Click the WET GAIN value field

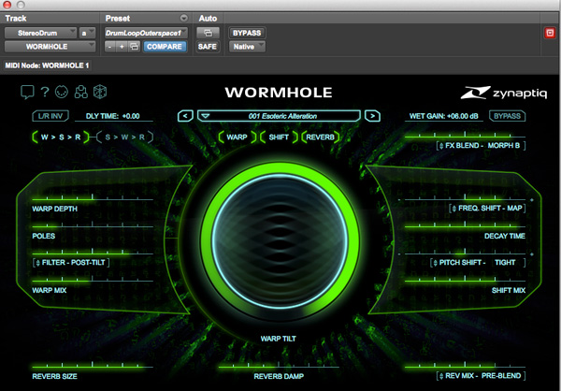[443, 116]
